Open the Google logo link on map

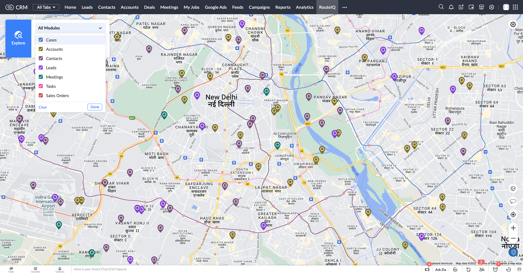[x=10, y=262]
